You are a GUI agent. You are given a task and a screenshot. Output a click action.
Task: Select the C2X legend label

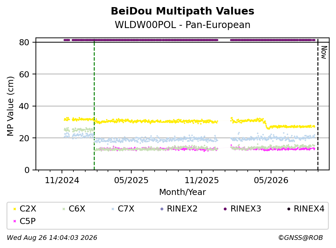(x=28, y=208)
